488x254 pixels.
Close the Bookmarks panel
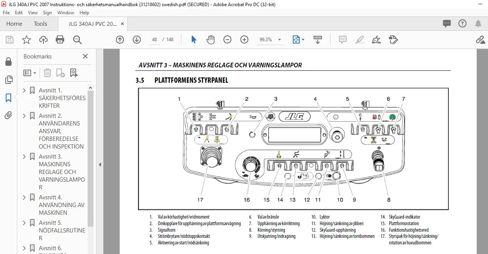coord(85,56)
